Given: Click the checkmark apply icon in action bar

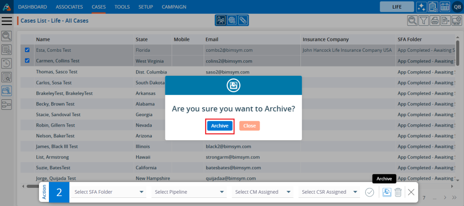Looking at the screenshot, I should [x=369, y=192].
